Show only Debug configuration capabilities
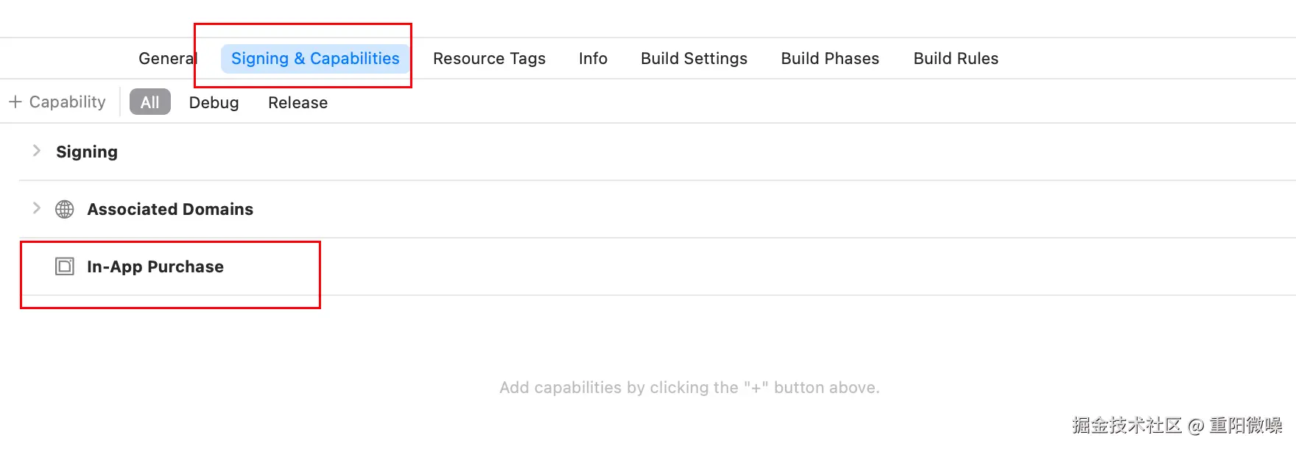This screenshot has height=449, width=1296. click(x=214, y=102)
